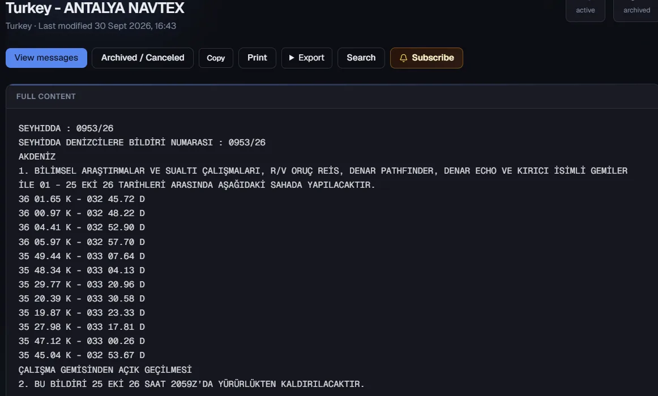Click the Turkey - ANTALYA NAVTEX title
The width and height of the screenshot is (658, 396).
pos(95,8)
